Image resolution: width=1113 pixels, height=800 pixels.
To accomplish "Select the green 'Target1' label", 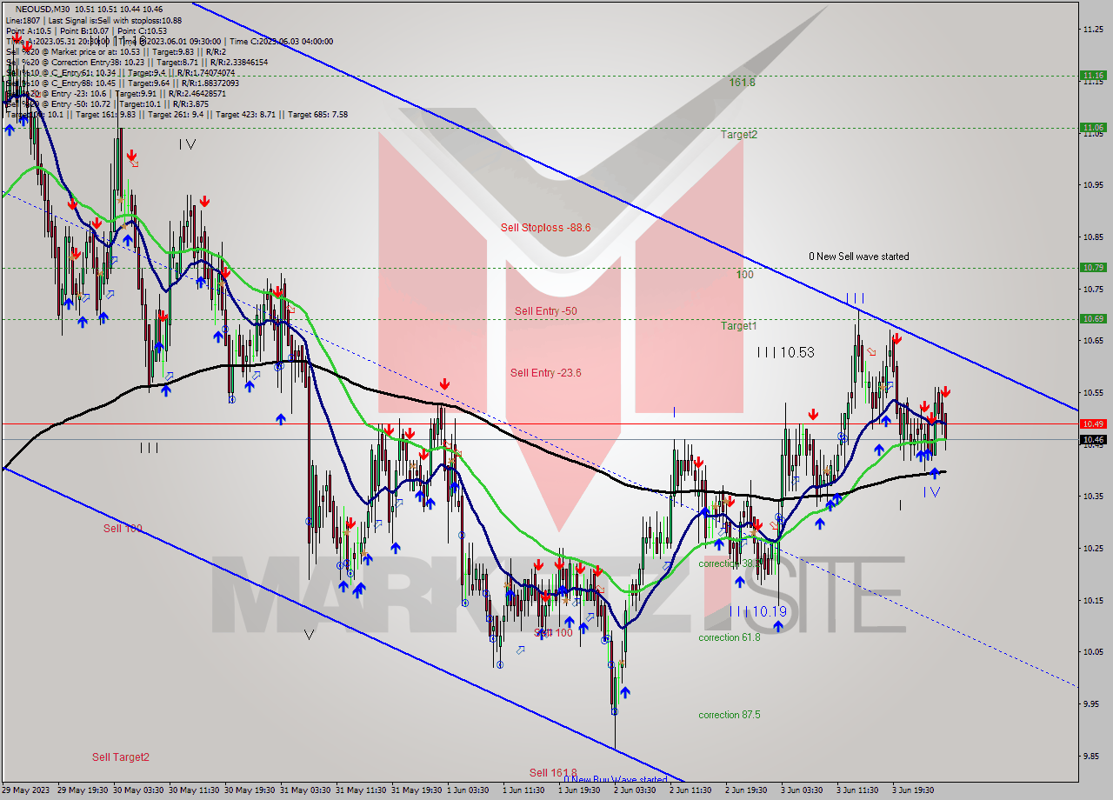I will click(739, 326).
